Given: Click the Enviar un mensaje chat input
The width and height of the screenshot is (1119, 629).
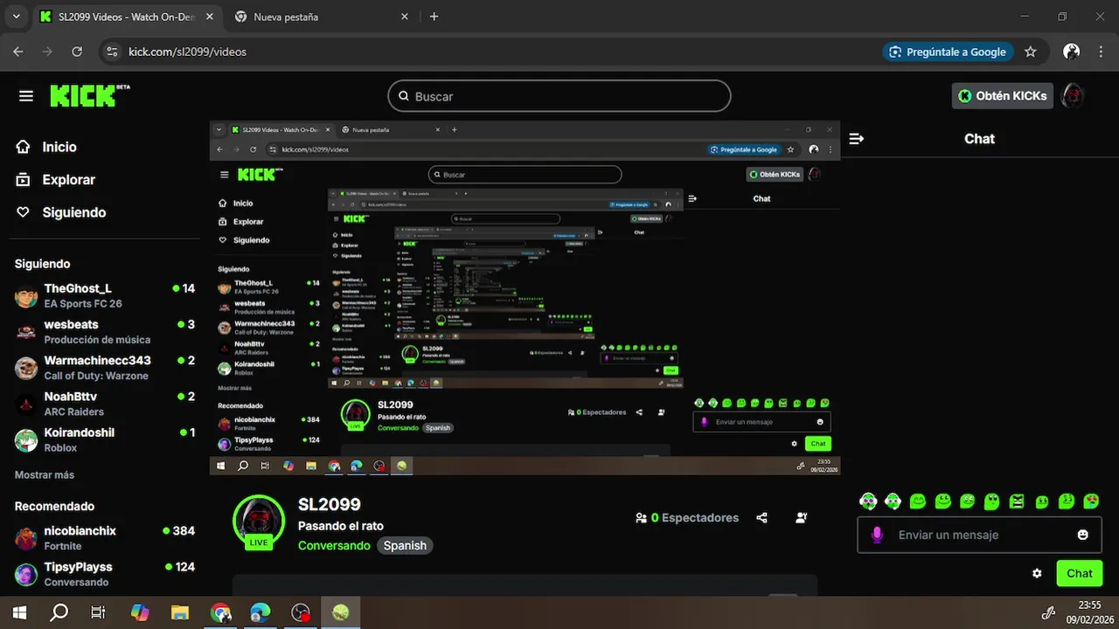Looking at the screenshot, I should (979, 535).
